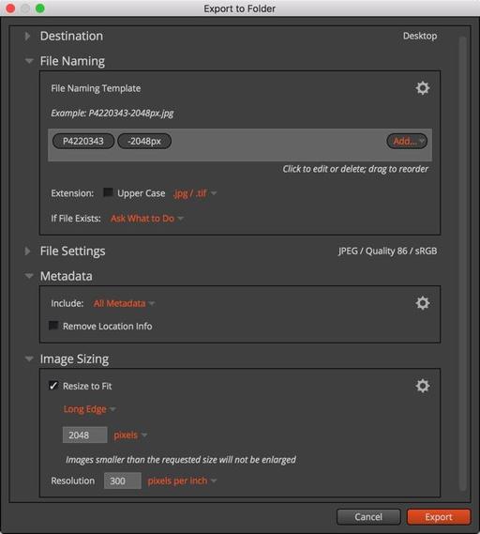Open the Metadata section gear menu
The height and width of the screenshot is (534, 480).
pos(423,303)
